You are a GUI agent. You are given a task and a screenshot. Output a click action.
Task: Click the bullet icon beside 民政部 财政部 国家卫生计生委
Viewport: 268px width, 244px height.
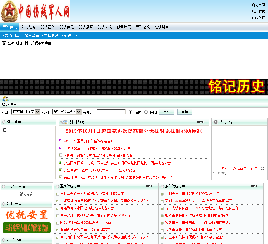point(60,177)
